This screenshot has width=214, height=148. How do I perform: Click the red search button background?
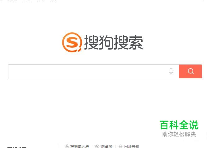190,71
